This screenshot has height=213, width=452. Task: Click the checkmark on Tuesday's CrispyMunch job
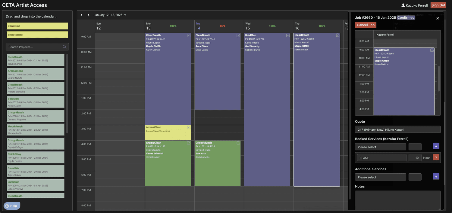tap(238, 143)
